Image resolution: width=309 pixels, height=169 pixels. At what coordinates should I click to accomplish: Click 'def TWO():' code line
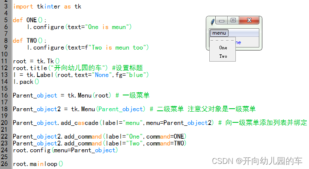pos(30,41)
